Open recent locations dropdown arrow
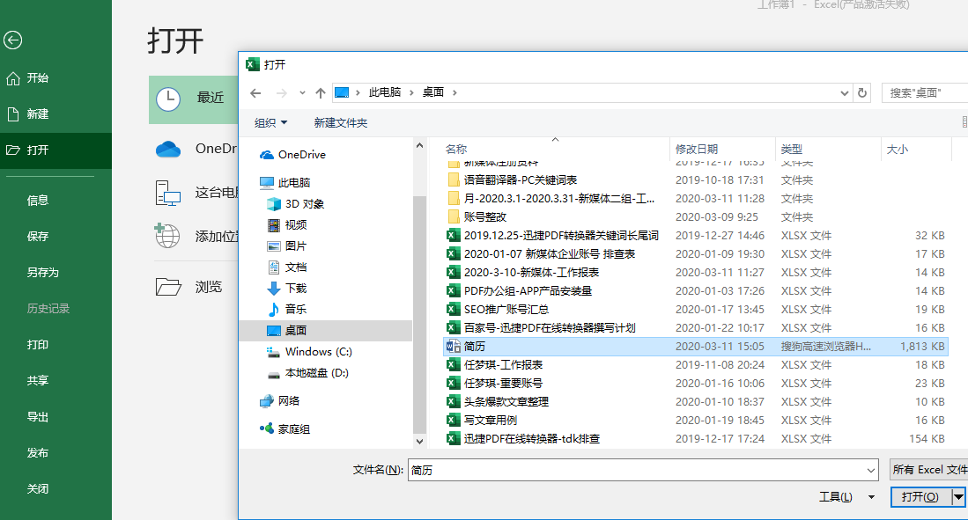The image size is (968, 520). click(x=302, y=93)
